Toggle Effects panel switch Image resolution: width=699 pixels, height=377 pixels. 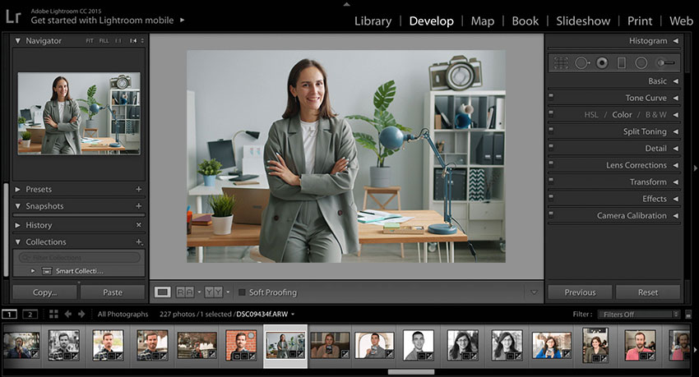[x=551, y=197]
